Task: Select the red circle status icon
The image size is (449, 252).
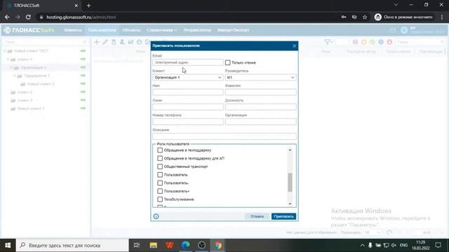Action: tap(389, 42)
